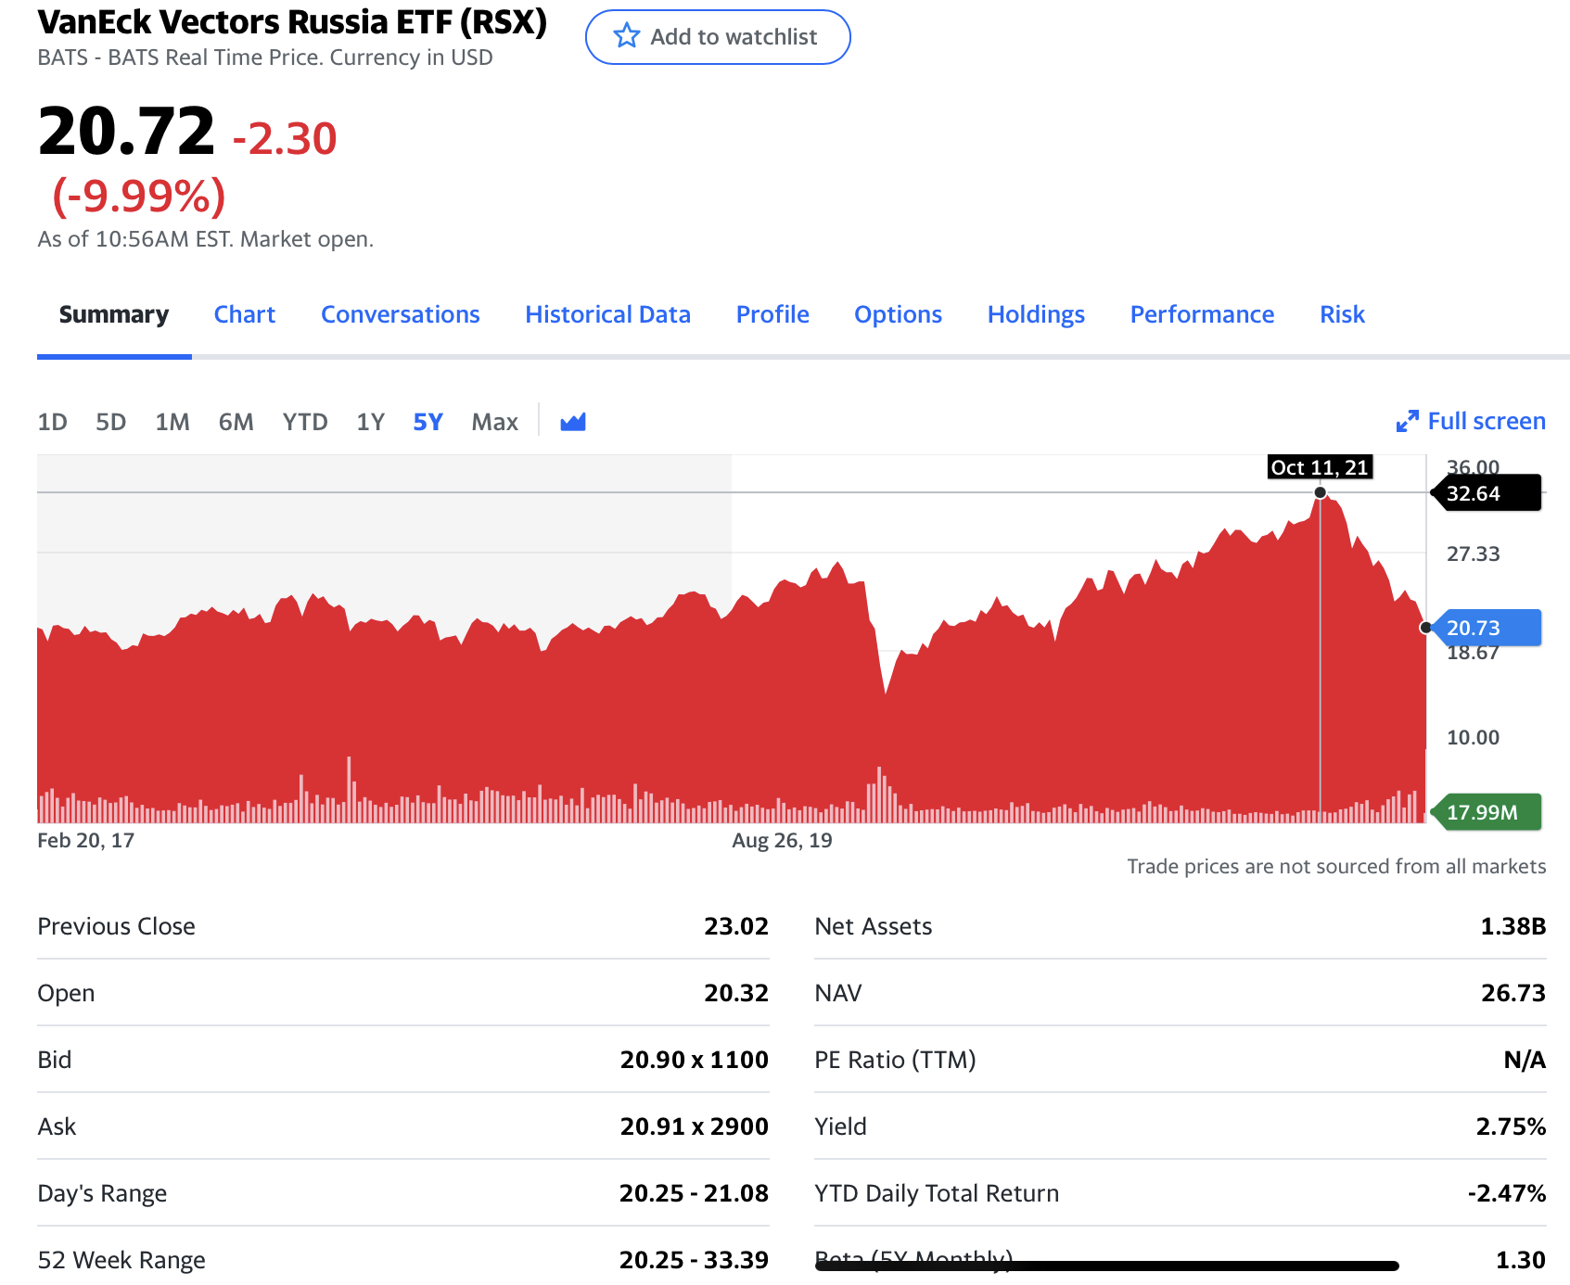This screenshot has width=1570, height=1285.
Task: Click the Feb 20, 17 axis date
Action: click(x=85, y=841)
